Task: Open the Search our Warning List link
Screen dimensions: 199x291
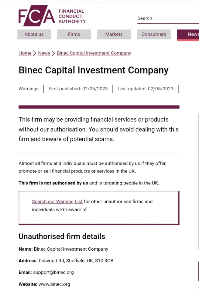Action: coord(57,202)
